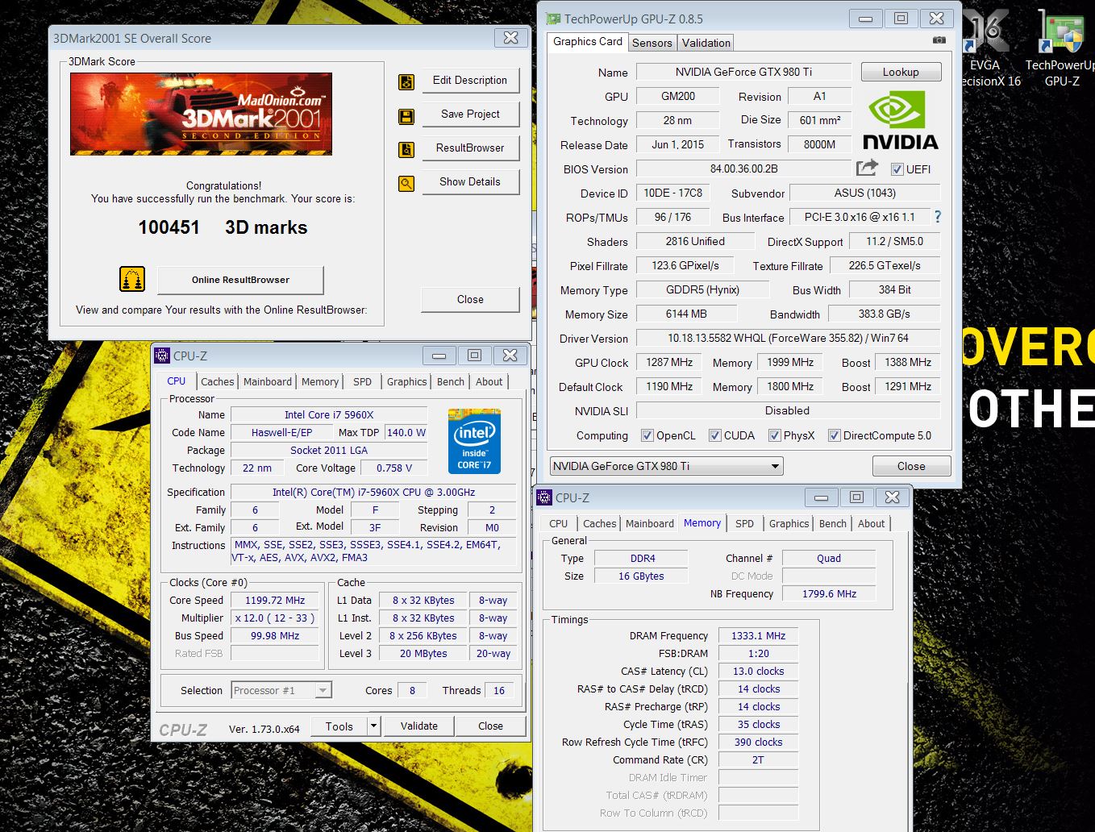Click the Lookup button in GPU-Z
The image size is (1095, 832).
tap(901, 72)
